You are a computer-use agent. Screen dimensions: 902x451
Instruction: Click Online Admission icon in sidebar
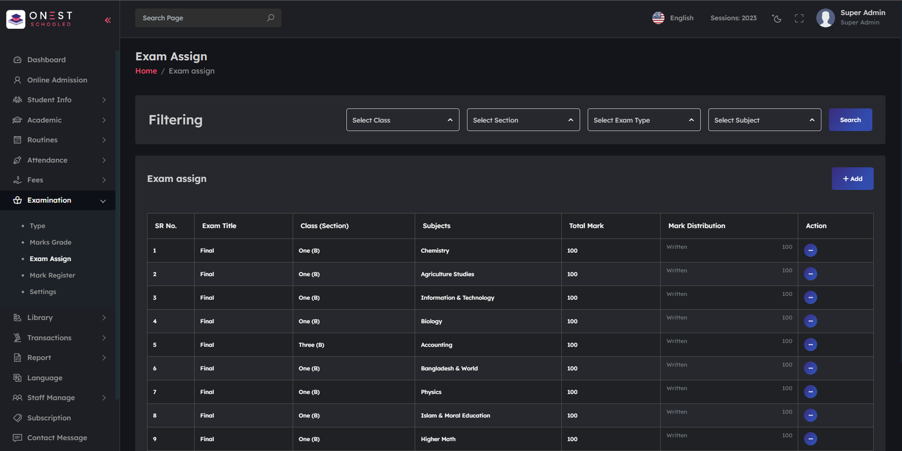click(17, 80)
